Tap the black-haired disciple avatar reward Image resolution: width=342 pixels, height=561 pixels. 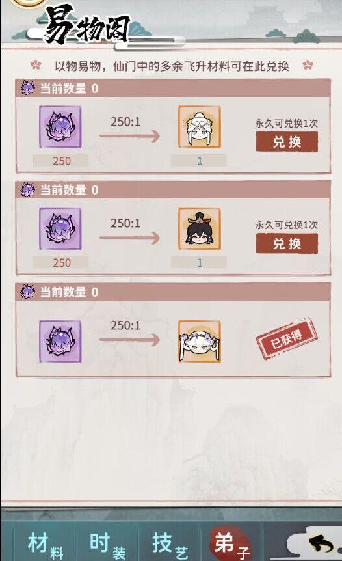pyautogui.click(x=200, y=228)
